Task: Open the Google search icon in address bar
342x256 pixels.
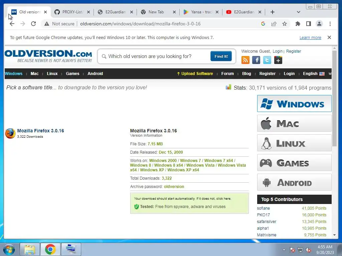Action: pos(263,24)
